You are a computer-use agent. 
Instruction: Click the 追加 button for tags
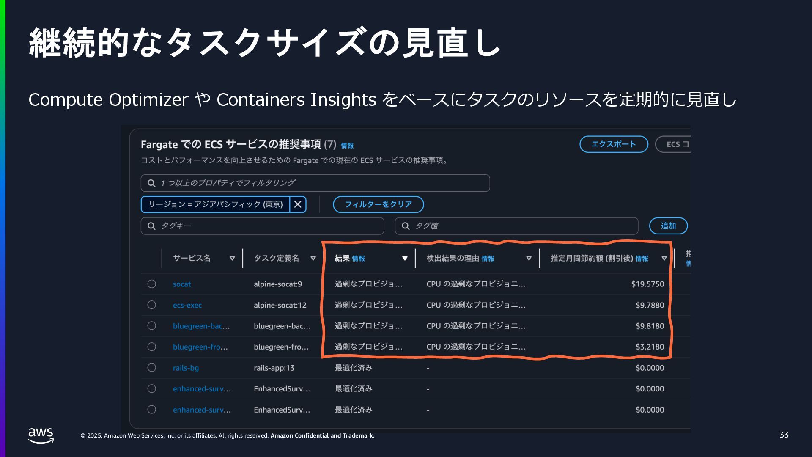pyautogui.click(x=668, y=226)
